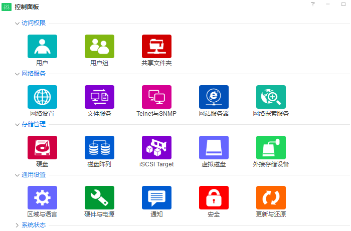This screenshot has height=231, width=351.
Task: Open 外接存储设备 external storage devices
Action: point(271,148)
